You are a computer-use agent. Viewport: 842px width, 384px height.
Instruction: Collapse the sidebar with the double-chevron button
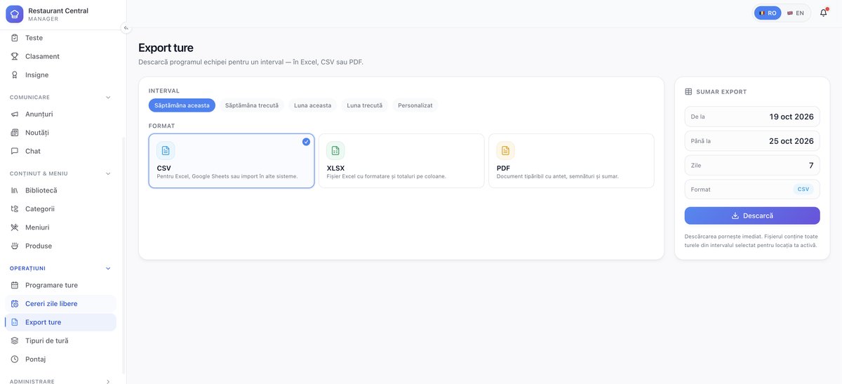(126, 28)
